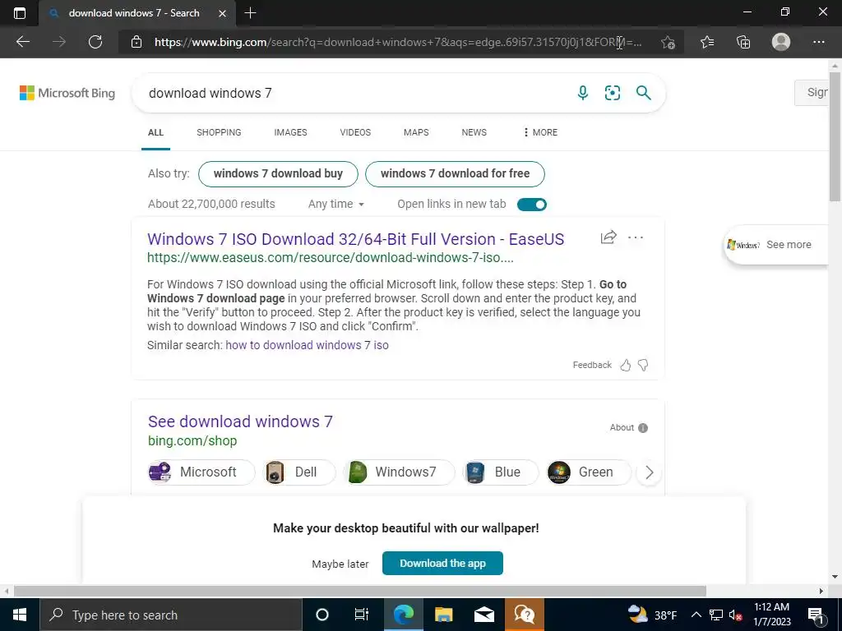Click the taskbar search box
Screen dimensions: 842x631
pyautogui.click(x=171, y=615)
